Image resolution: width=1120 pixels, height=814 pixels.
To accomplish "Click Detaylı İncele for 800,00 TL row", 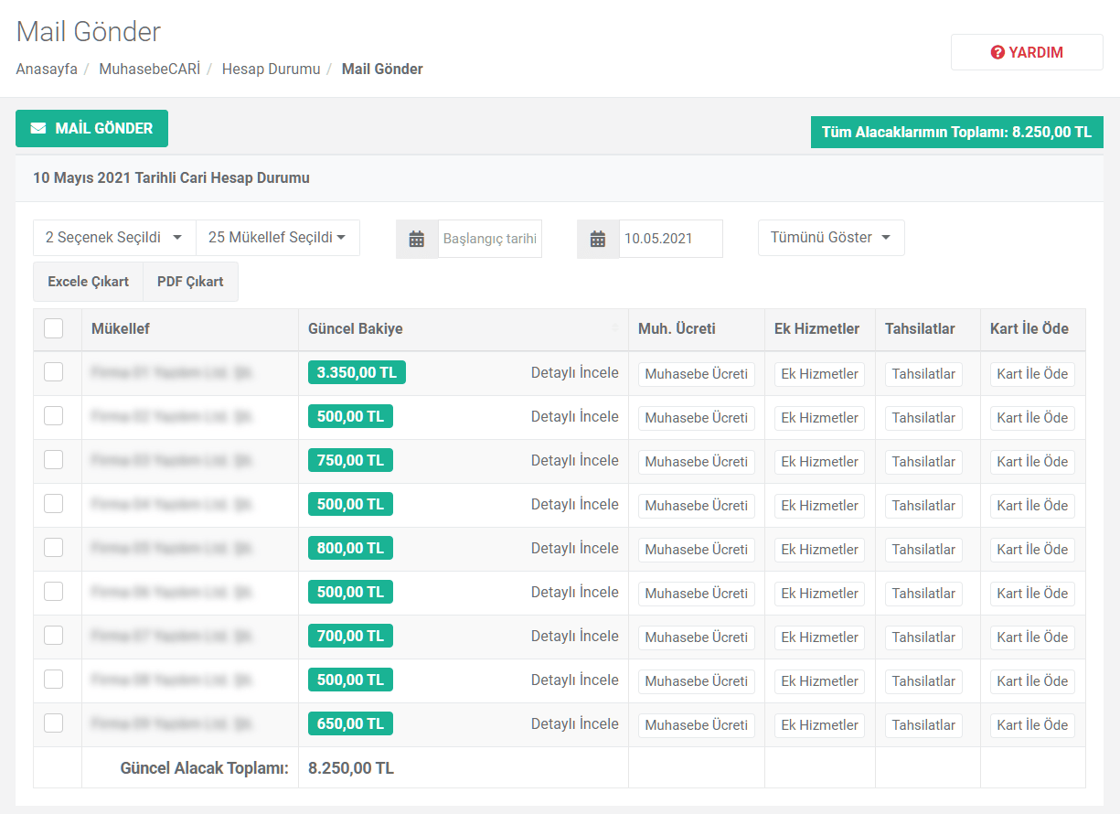I will click(575, 549).
